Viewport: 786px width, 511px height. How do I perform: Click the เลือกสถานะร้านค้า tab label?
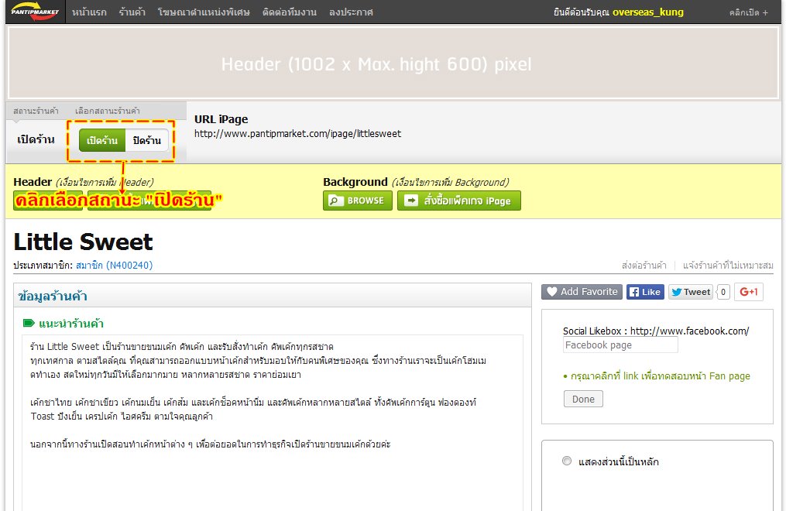pos(108,111)
